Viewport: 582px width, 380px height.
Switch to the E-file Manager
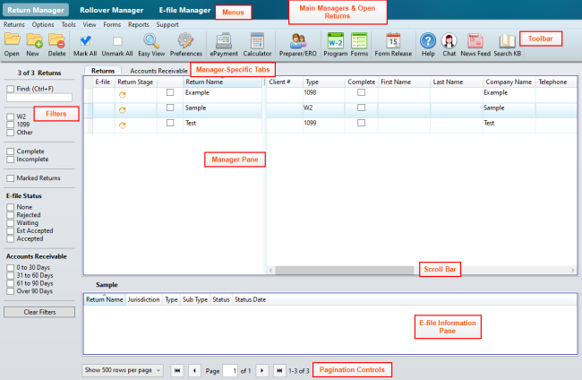coord(184,9)
